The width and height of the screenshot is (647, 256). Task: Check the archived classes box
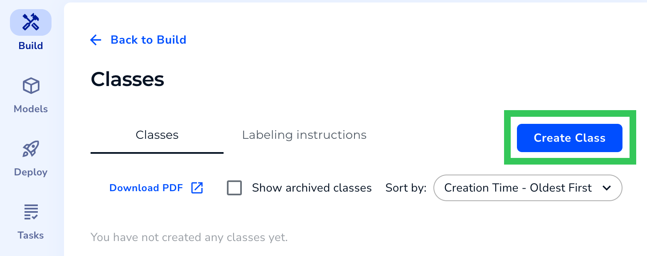click(234, 188)
